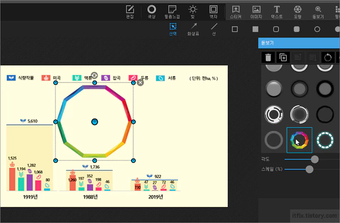Select the dark silver-rimmed magnifier style

click(x=299, y=115)
